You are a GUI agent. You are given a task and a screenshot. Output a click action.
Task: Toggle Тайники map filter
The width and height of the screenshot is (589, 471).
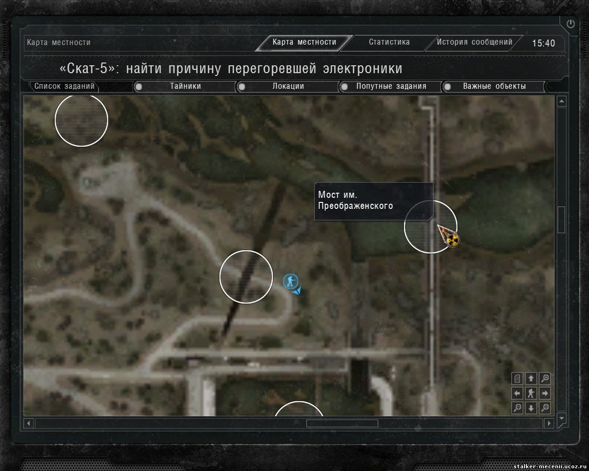point(185,86)
